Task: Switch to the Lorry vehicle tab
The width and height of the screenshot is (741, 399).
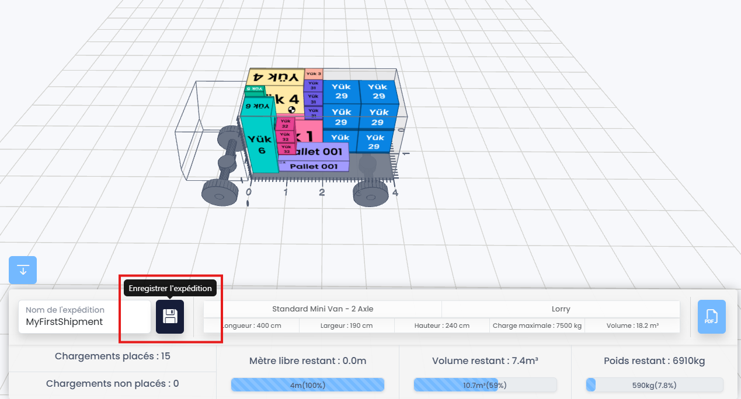Action: click(561, 309)
